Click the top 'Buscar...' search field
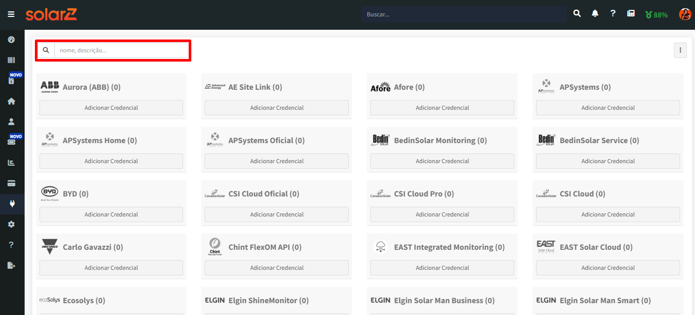This screenshot has height=315, width=695. 464,14
